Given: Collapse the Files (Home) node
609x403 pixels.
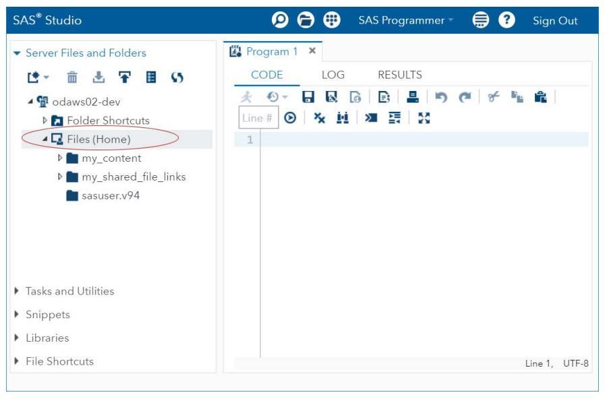Looking at the screenshot, I should click(x=45, y=139).
